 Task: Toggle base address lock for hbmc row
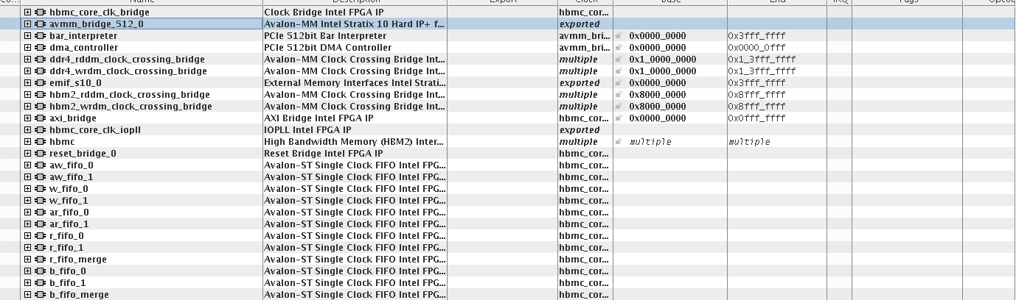619,141
